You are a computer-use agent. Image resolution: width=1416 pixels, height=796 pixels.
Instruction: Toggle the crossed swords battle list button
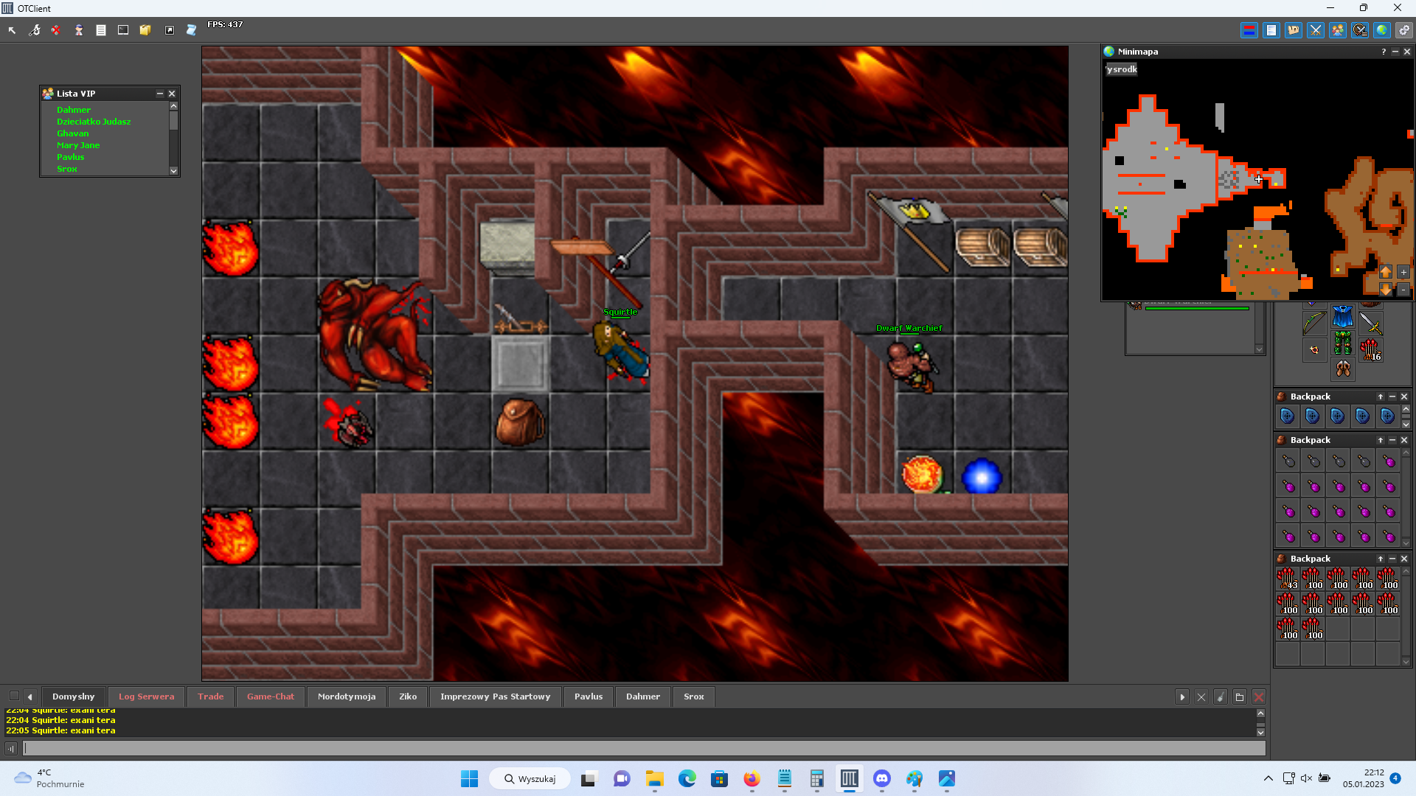(1316, 30)
